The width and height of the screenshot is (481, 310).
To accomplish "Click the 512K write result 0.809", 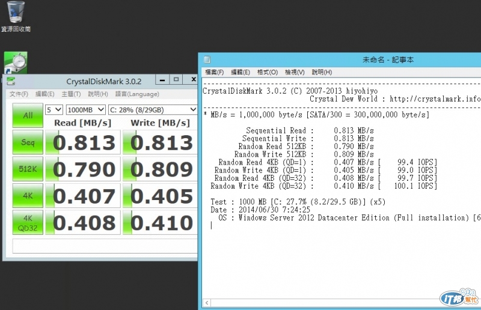I will [160, 169].
